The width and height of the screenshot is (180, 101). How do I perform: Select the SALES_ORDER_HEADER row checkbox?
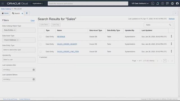(40, 44)
